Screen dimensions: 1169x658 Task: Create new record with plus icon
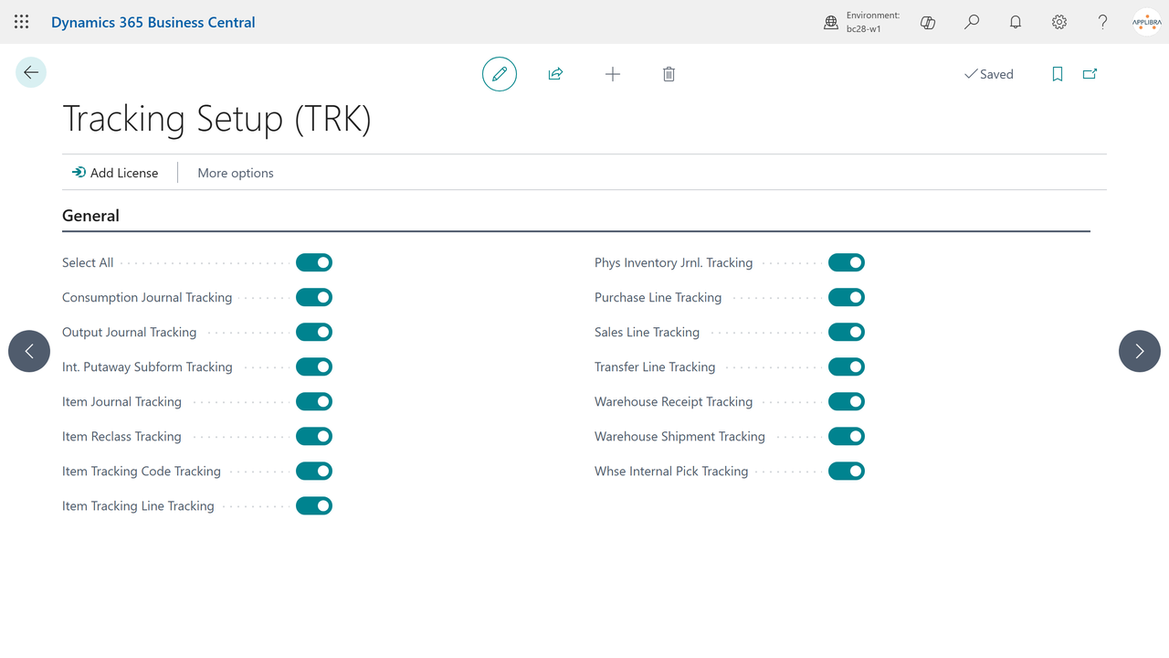tap(613, 74)
